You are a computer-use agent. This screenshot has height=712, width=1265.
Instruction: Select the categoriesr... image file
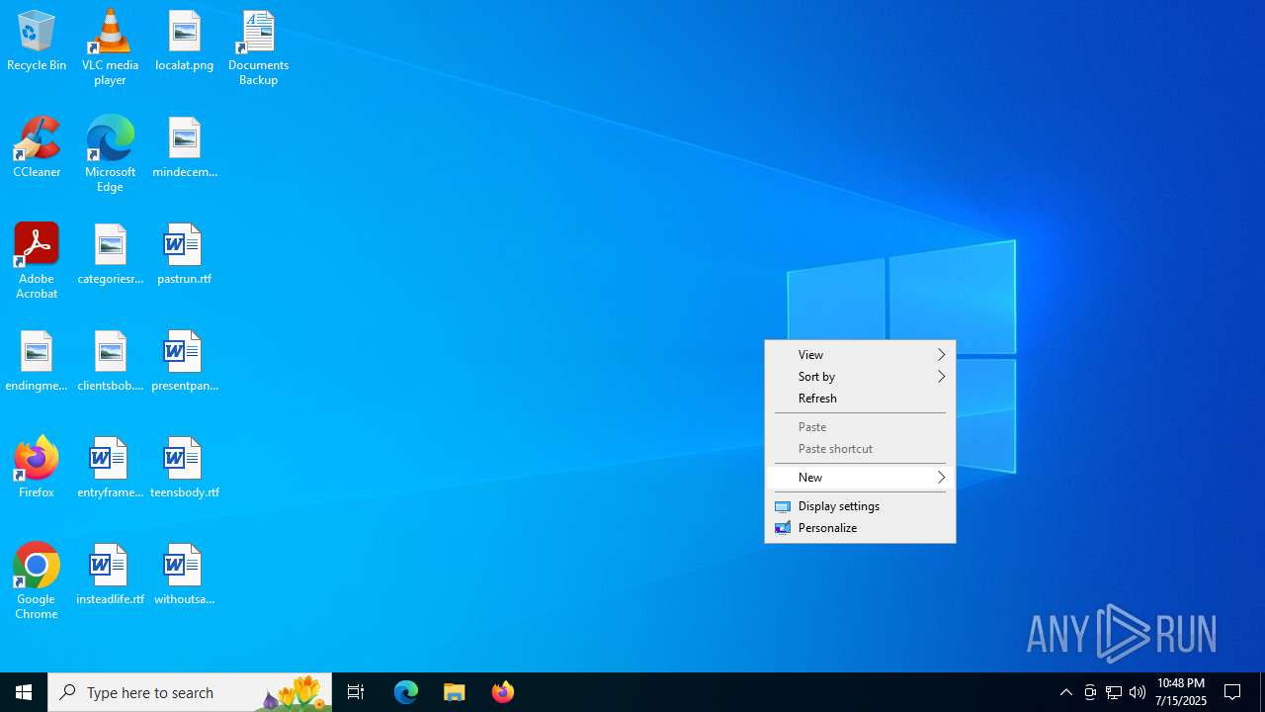click(x=110, y=255)
